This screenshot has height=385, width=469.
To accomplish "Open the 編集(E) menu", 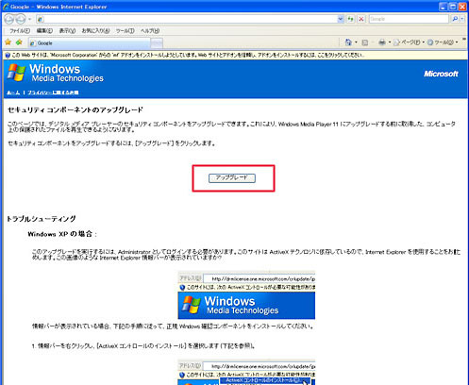I will click(44, 31).
